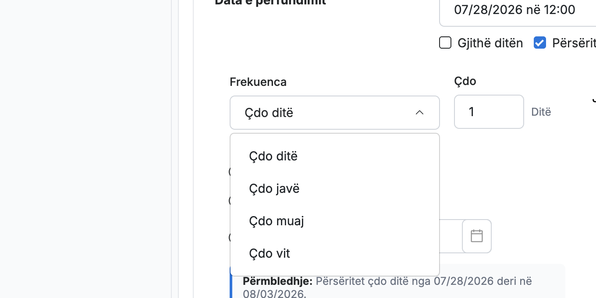Click the Frekuenca combo box showing Çdo ditë
Screen dimensions: 596x298
(335, 113)
